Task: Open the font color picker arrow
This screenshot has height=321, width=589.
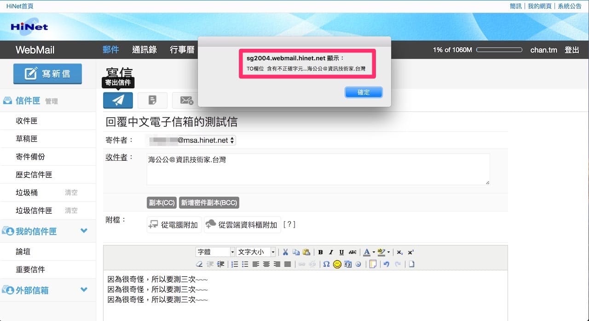Action: click(x=374, y=252)
